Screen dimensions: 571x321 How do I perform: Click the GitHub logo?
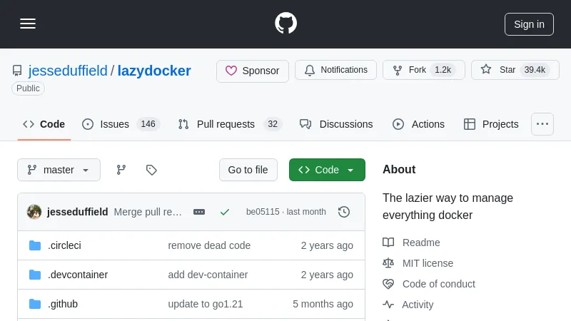click(285, 24)
